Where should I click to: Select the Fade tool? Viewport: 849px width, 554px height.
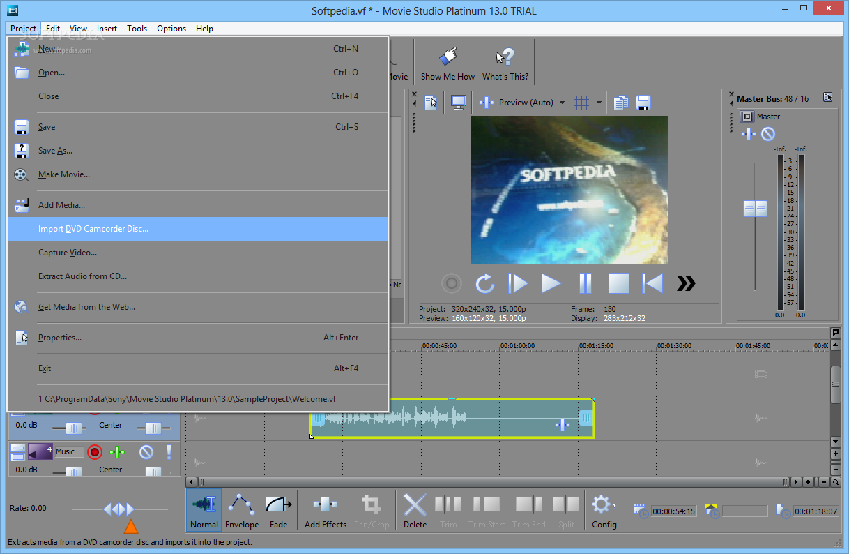pyautogui.click(x=278, y=509)
